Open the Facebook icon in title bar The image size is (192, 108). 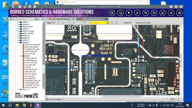[x=20, y=7]
